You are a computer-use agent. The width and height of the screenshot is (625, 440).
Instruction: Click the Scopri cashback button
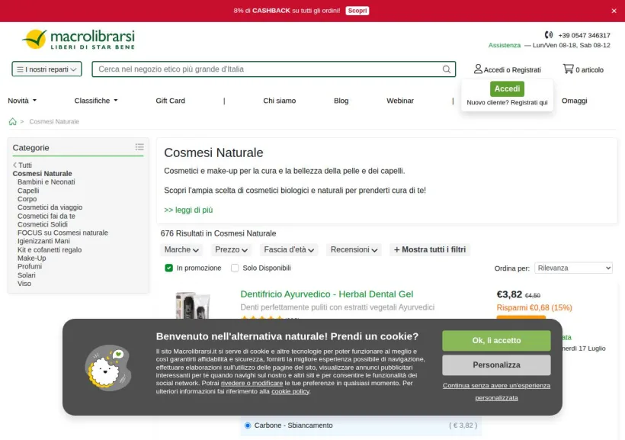(357, 11)
